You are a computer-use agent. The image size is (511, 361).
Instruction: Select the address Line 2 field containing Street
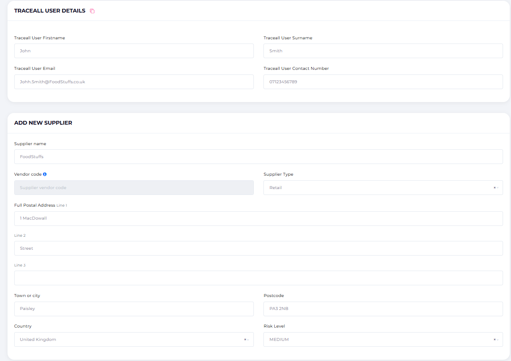258,248
